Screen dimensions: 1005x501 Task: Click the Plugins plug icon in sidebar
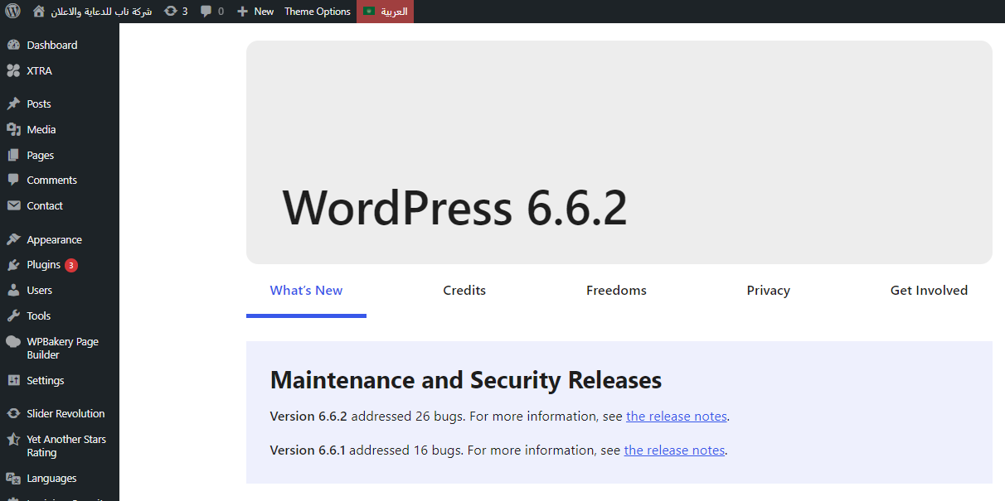(x=13, y=265)
